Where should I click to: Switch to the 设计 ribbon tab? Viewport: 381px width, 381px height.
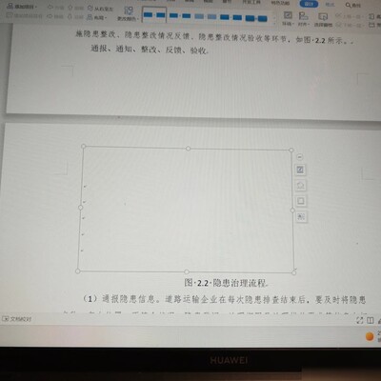[x=309, y=4]
